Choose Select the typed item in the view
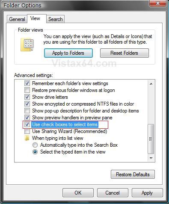The width and height of the screenshot is (169, 204). pyautogui.click(x=35, y=152)
